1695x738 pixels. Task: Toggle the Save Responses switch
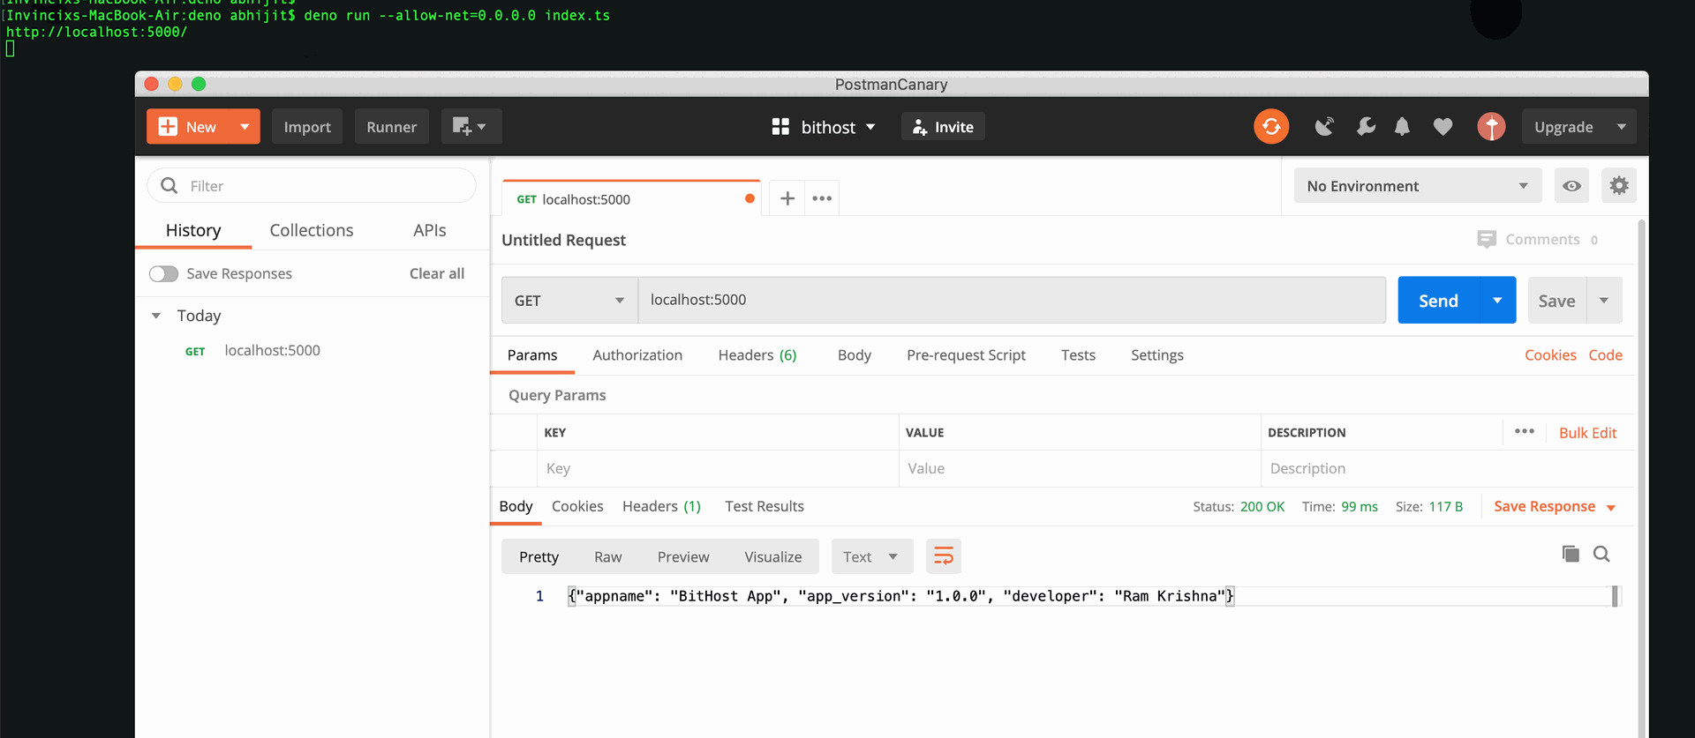point(163,273)
